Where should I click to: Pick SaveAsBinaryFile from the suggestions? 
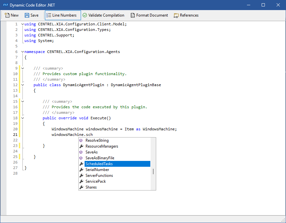click(x=100, y=158)
